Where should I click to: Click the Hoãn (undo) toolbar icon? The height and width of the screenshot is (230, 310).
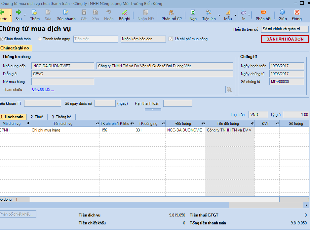click(x=109, y=15)
